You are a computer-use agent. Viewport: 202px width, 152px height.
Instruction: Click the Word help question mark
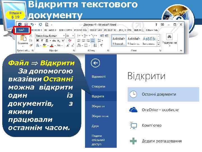point(156,24)
